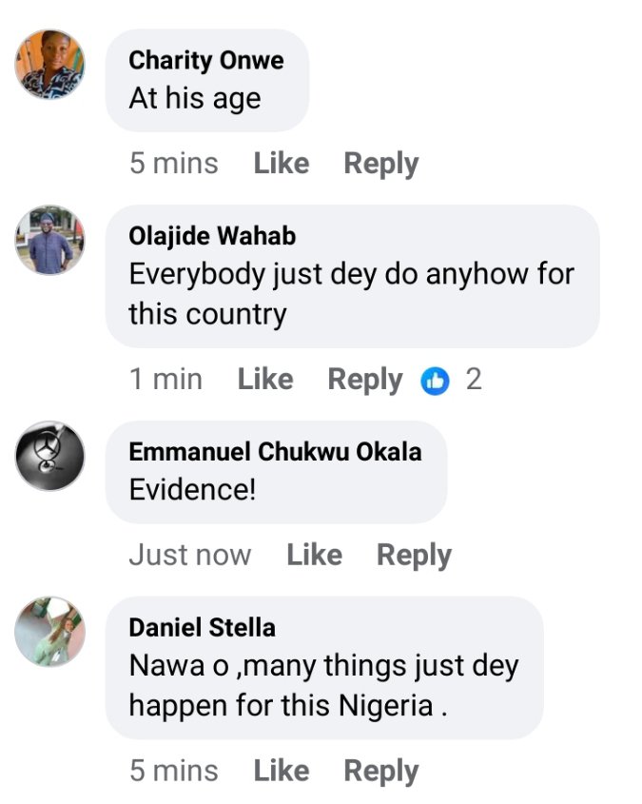The image size is (642, 804).
Task: Like Daniel Stella's comment
Action: (281, 771)
